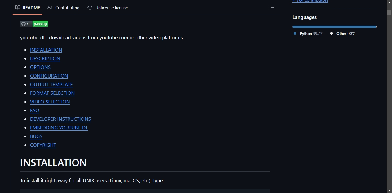Click the contributors link in sidebar
The width and height of the screenshot is (392, 193).
[310, 1]
